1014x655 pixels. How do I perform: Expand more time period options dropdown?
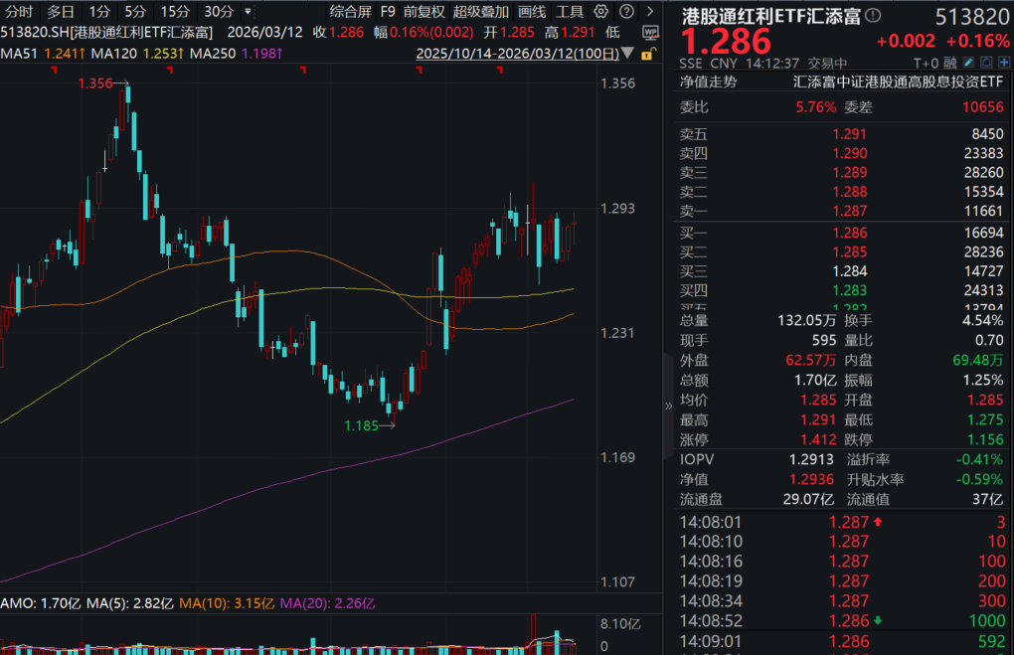pyautogui.click(x=248, y=12)
